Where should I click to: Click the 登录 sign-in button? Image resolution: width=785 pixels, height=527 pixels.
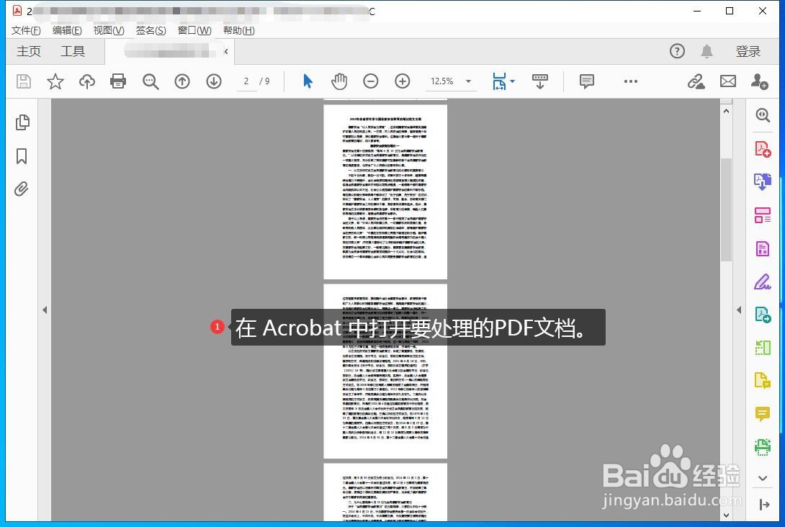748,51
